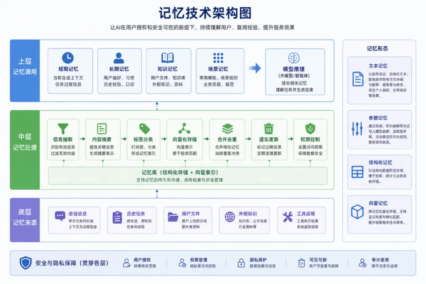This screenshot has height=284, width=426.
Task: Click the user-gear icon beside 权限管理
Action: pos(182,263)
